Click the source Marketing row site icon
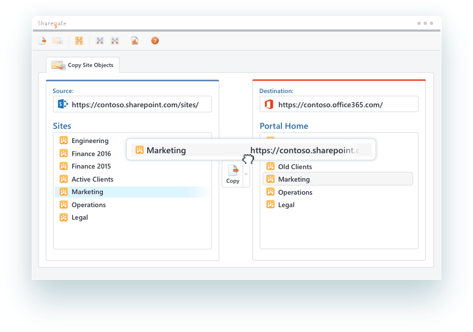 coord(64,192)
